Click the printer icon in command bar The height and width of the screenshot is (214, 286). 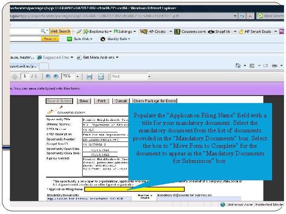[274, 66]
